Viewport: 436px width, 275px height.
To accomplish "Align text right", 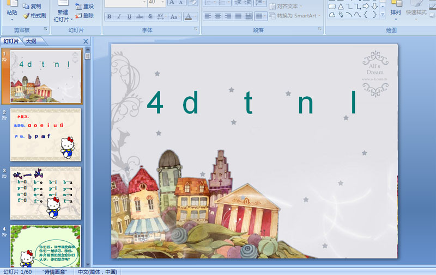I will pos(228,16).
